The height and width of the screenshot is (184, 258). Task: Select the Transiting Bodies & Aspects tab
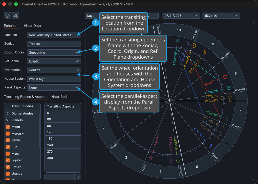26,97
